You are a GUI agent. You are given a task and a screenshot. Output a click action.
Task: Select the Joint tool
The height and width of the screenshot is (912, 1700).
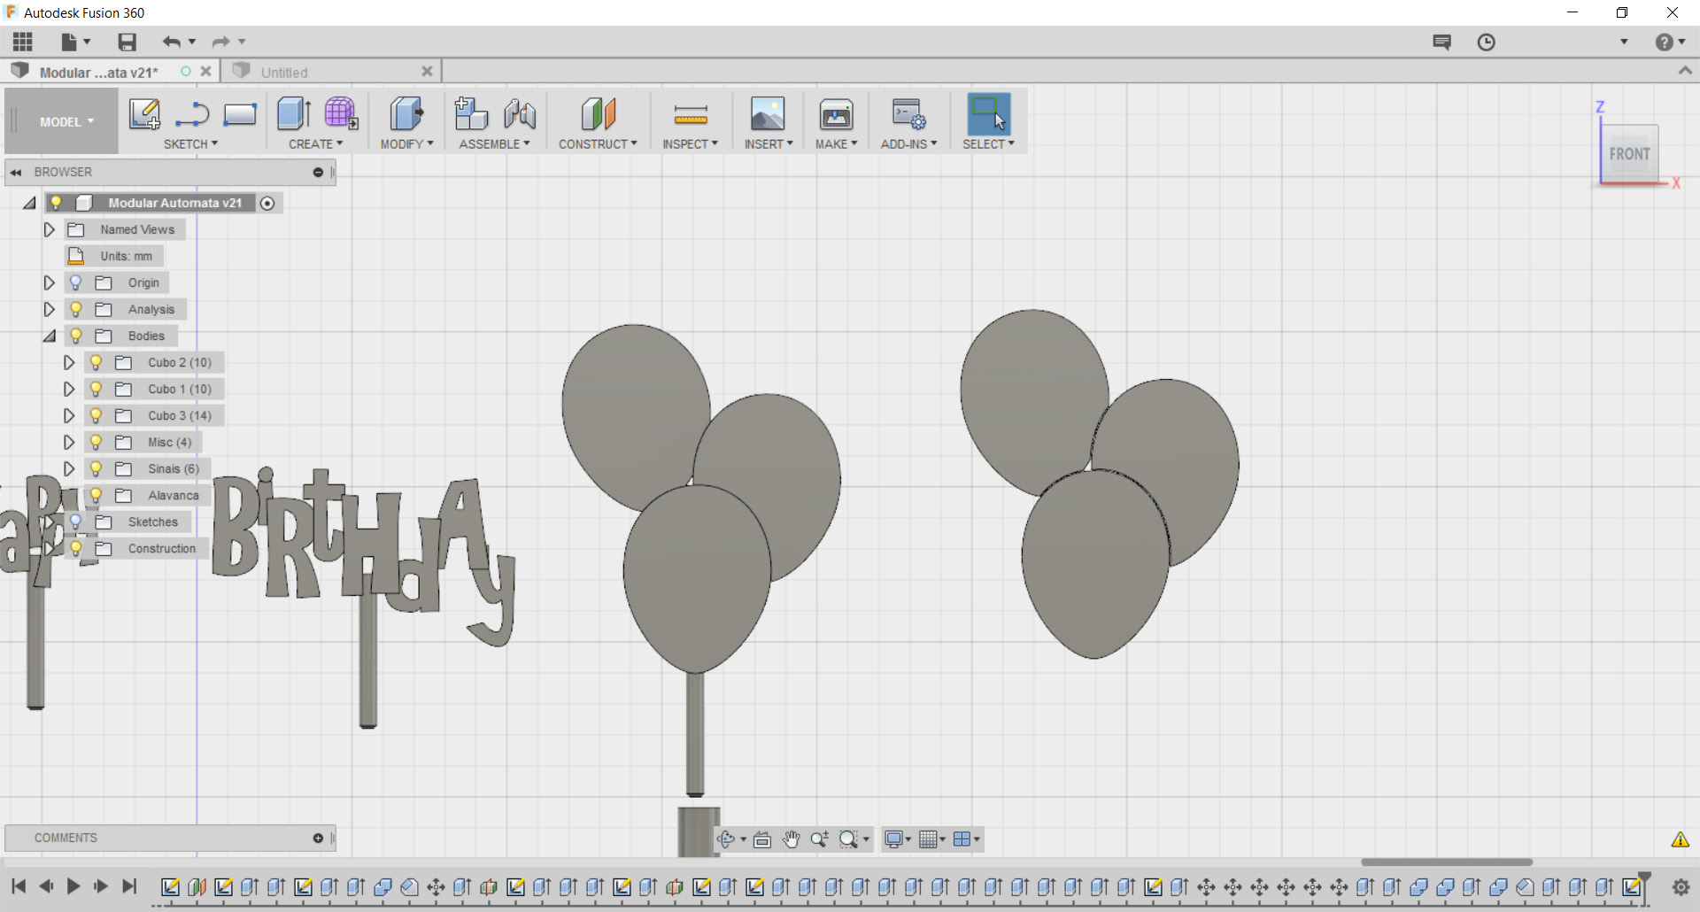pyautogui.click(x=520, y=114)
